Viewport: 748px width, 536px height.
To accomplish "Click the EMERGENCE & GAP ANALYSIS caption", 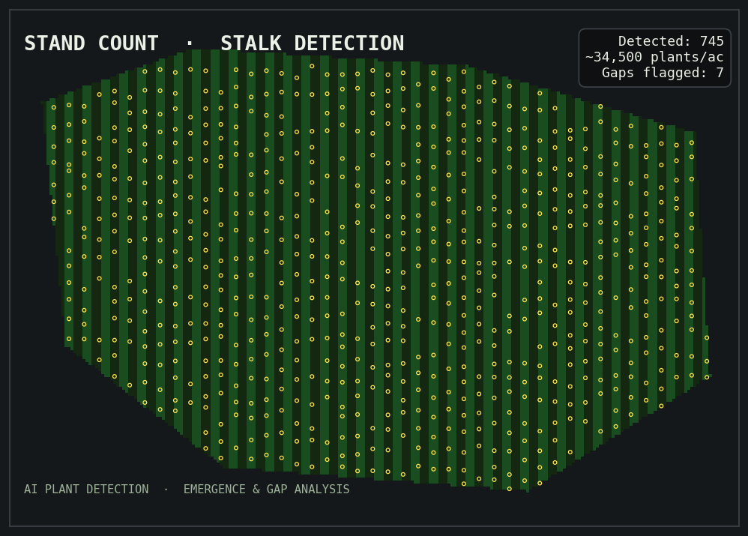I will tap(267, 490).
